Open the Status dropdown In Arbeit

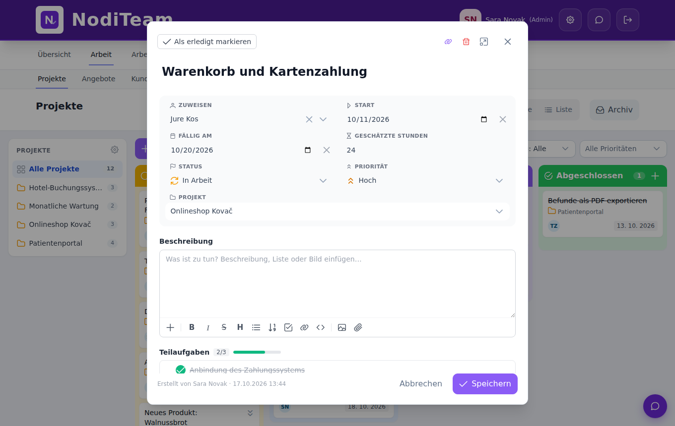(249, 181)
